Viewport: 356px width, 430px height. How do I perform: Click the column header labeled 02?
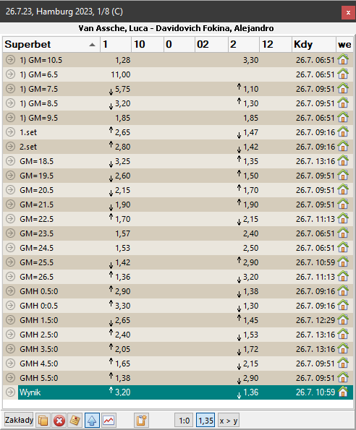[211, 44]
